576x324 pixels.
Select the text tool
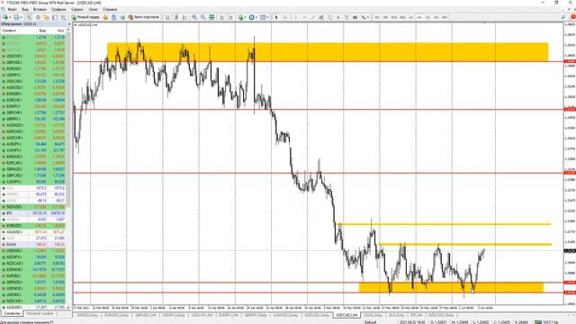pos(338,17)
